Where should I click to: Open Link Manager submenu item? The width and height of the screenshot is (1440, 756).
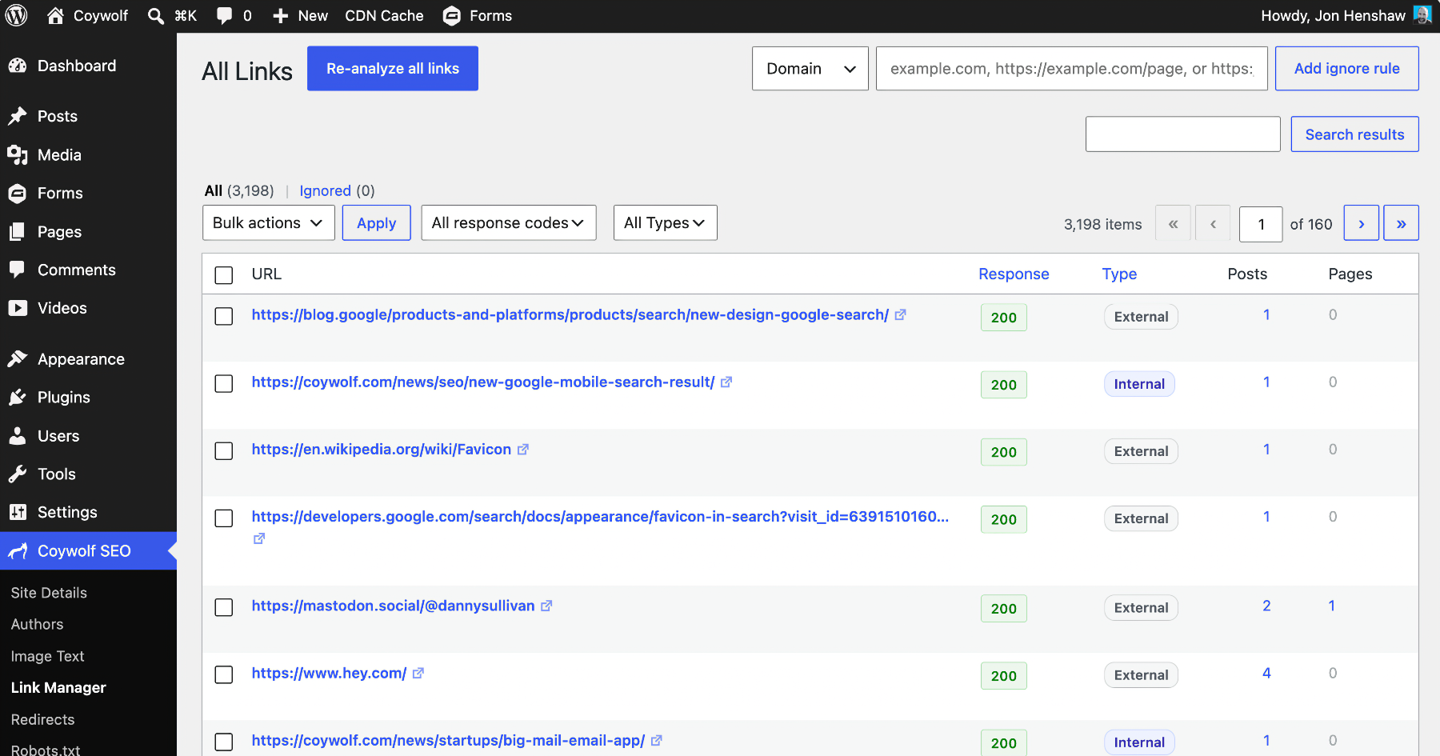58,688
